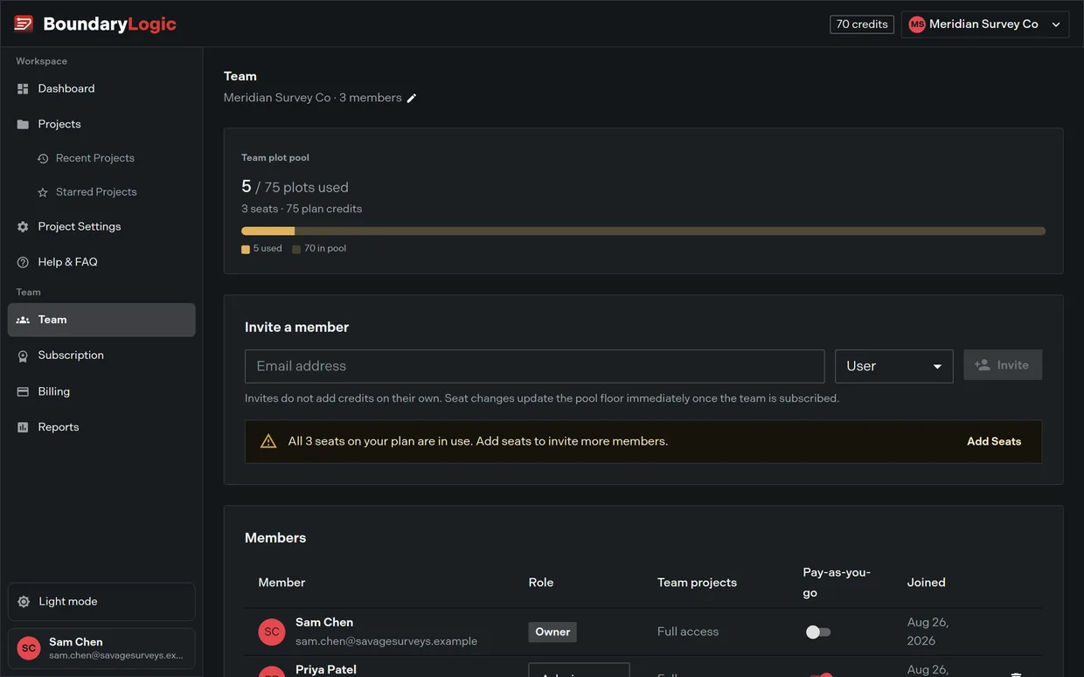Open Billing page

coord(101,392)
